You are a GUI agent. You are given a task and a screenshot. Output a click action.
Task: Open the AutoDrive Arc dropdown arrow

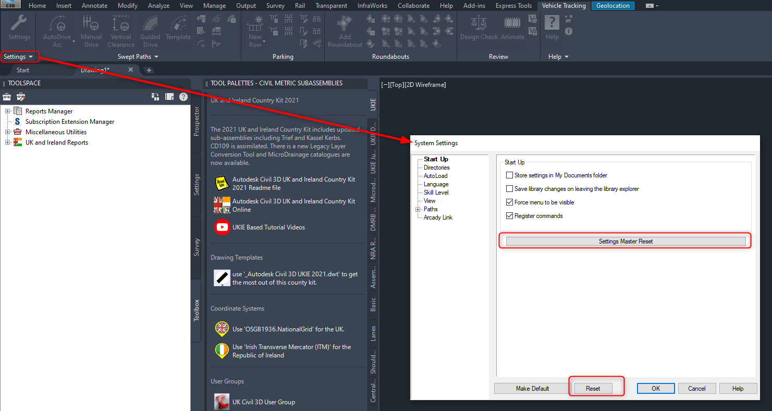[x=73, y=41]
